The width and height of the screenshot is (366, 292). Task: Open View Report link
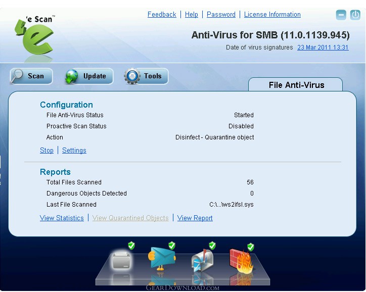click(195, 218)
